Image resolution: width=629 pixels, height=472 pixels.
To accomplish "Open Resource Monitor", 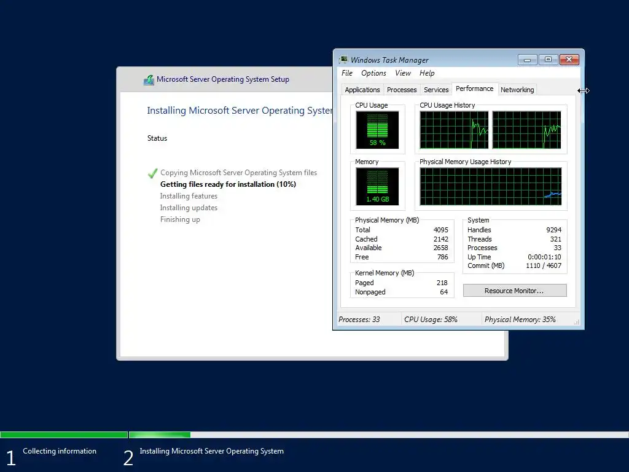I will click(515, 291).
